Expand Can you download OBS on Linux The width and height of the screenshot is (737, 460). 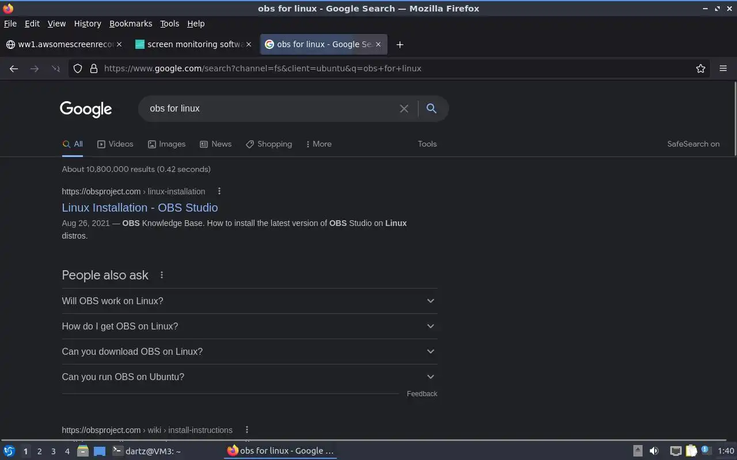click(249, 351)
